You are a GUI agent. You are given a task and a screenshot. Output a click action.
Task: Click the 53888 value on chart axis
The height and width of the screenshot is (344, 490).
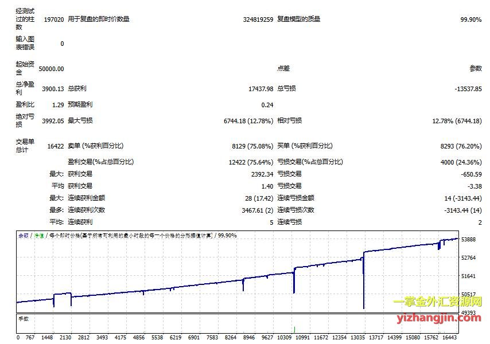468,240
